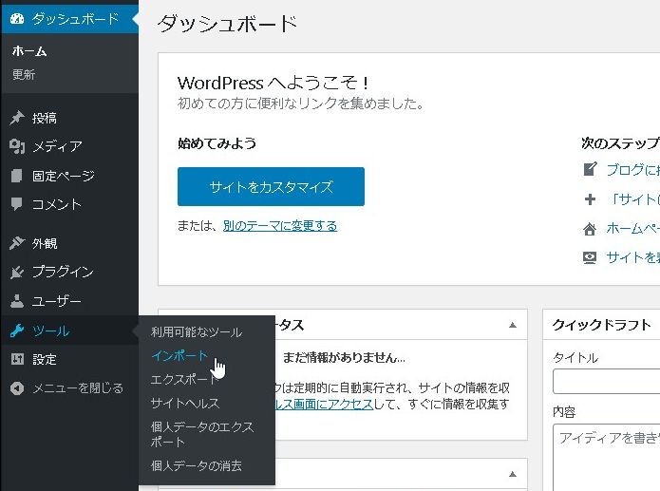
Task: Click the Comments speech bubble icon
Action: click(x=17, y=204)
